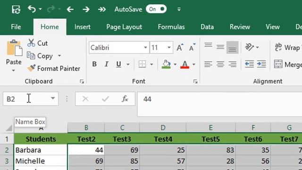This screenshot has width=302, height=170.
Task: Click the Cancel X in formula bar
Action: point(85,99)
